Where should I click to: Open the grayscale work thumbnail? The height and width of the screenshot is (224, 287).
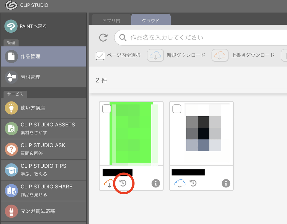click(201, 134)
